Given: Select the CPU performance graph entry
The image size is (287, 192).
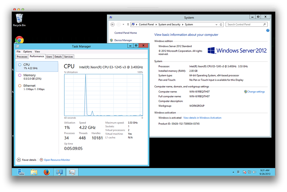Looking at the screenshot, I should coord(37,66).
